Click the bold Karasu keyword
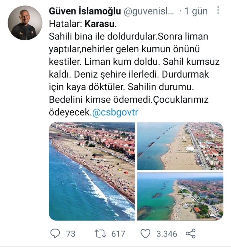The image size is (231, 247). tap(100, 24)
